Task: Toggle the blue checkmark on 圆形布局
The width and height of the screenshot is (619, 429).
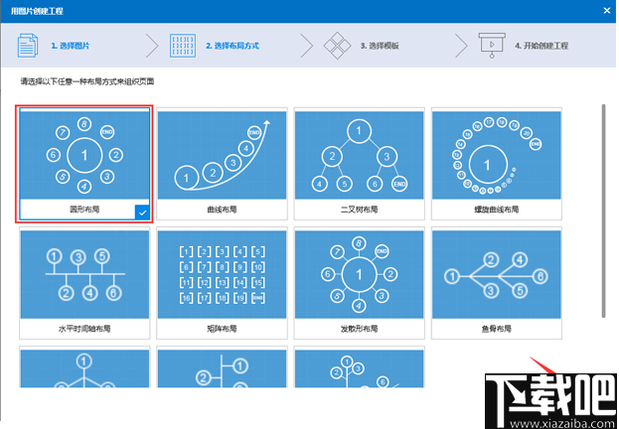Action: point(142,213)
